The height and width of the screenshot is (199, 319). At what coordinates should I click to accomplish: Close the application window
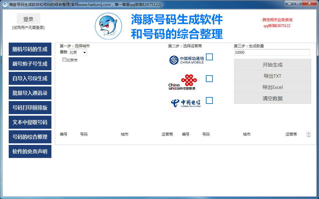(x=309, y=3)
